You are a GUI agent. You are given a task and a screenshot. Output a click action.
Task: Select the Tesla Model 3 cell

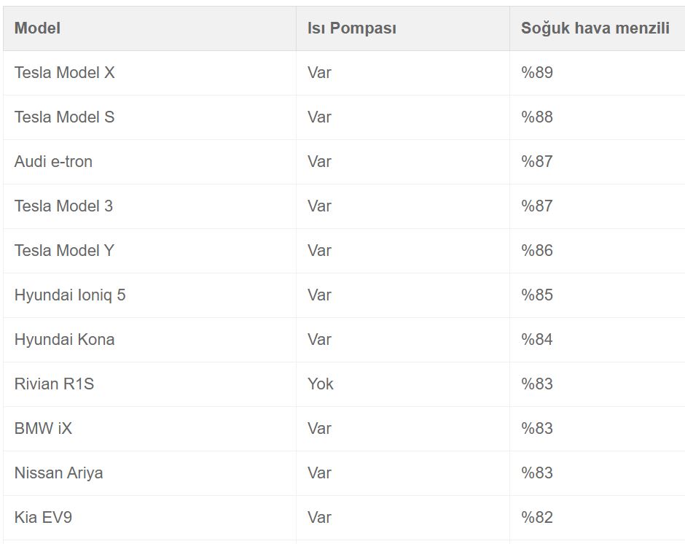[x=63, y=206]
